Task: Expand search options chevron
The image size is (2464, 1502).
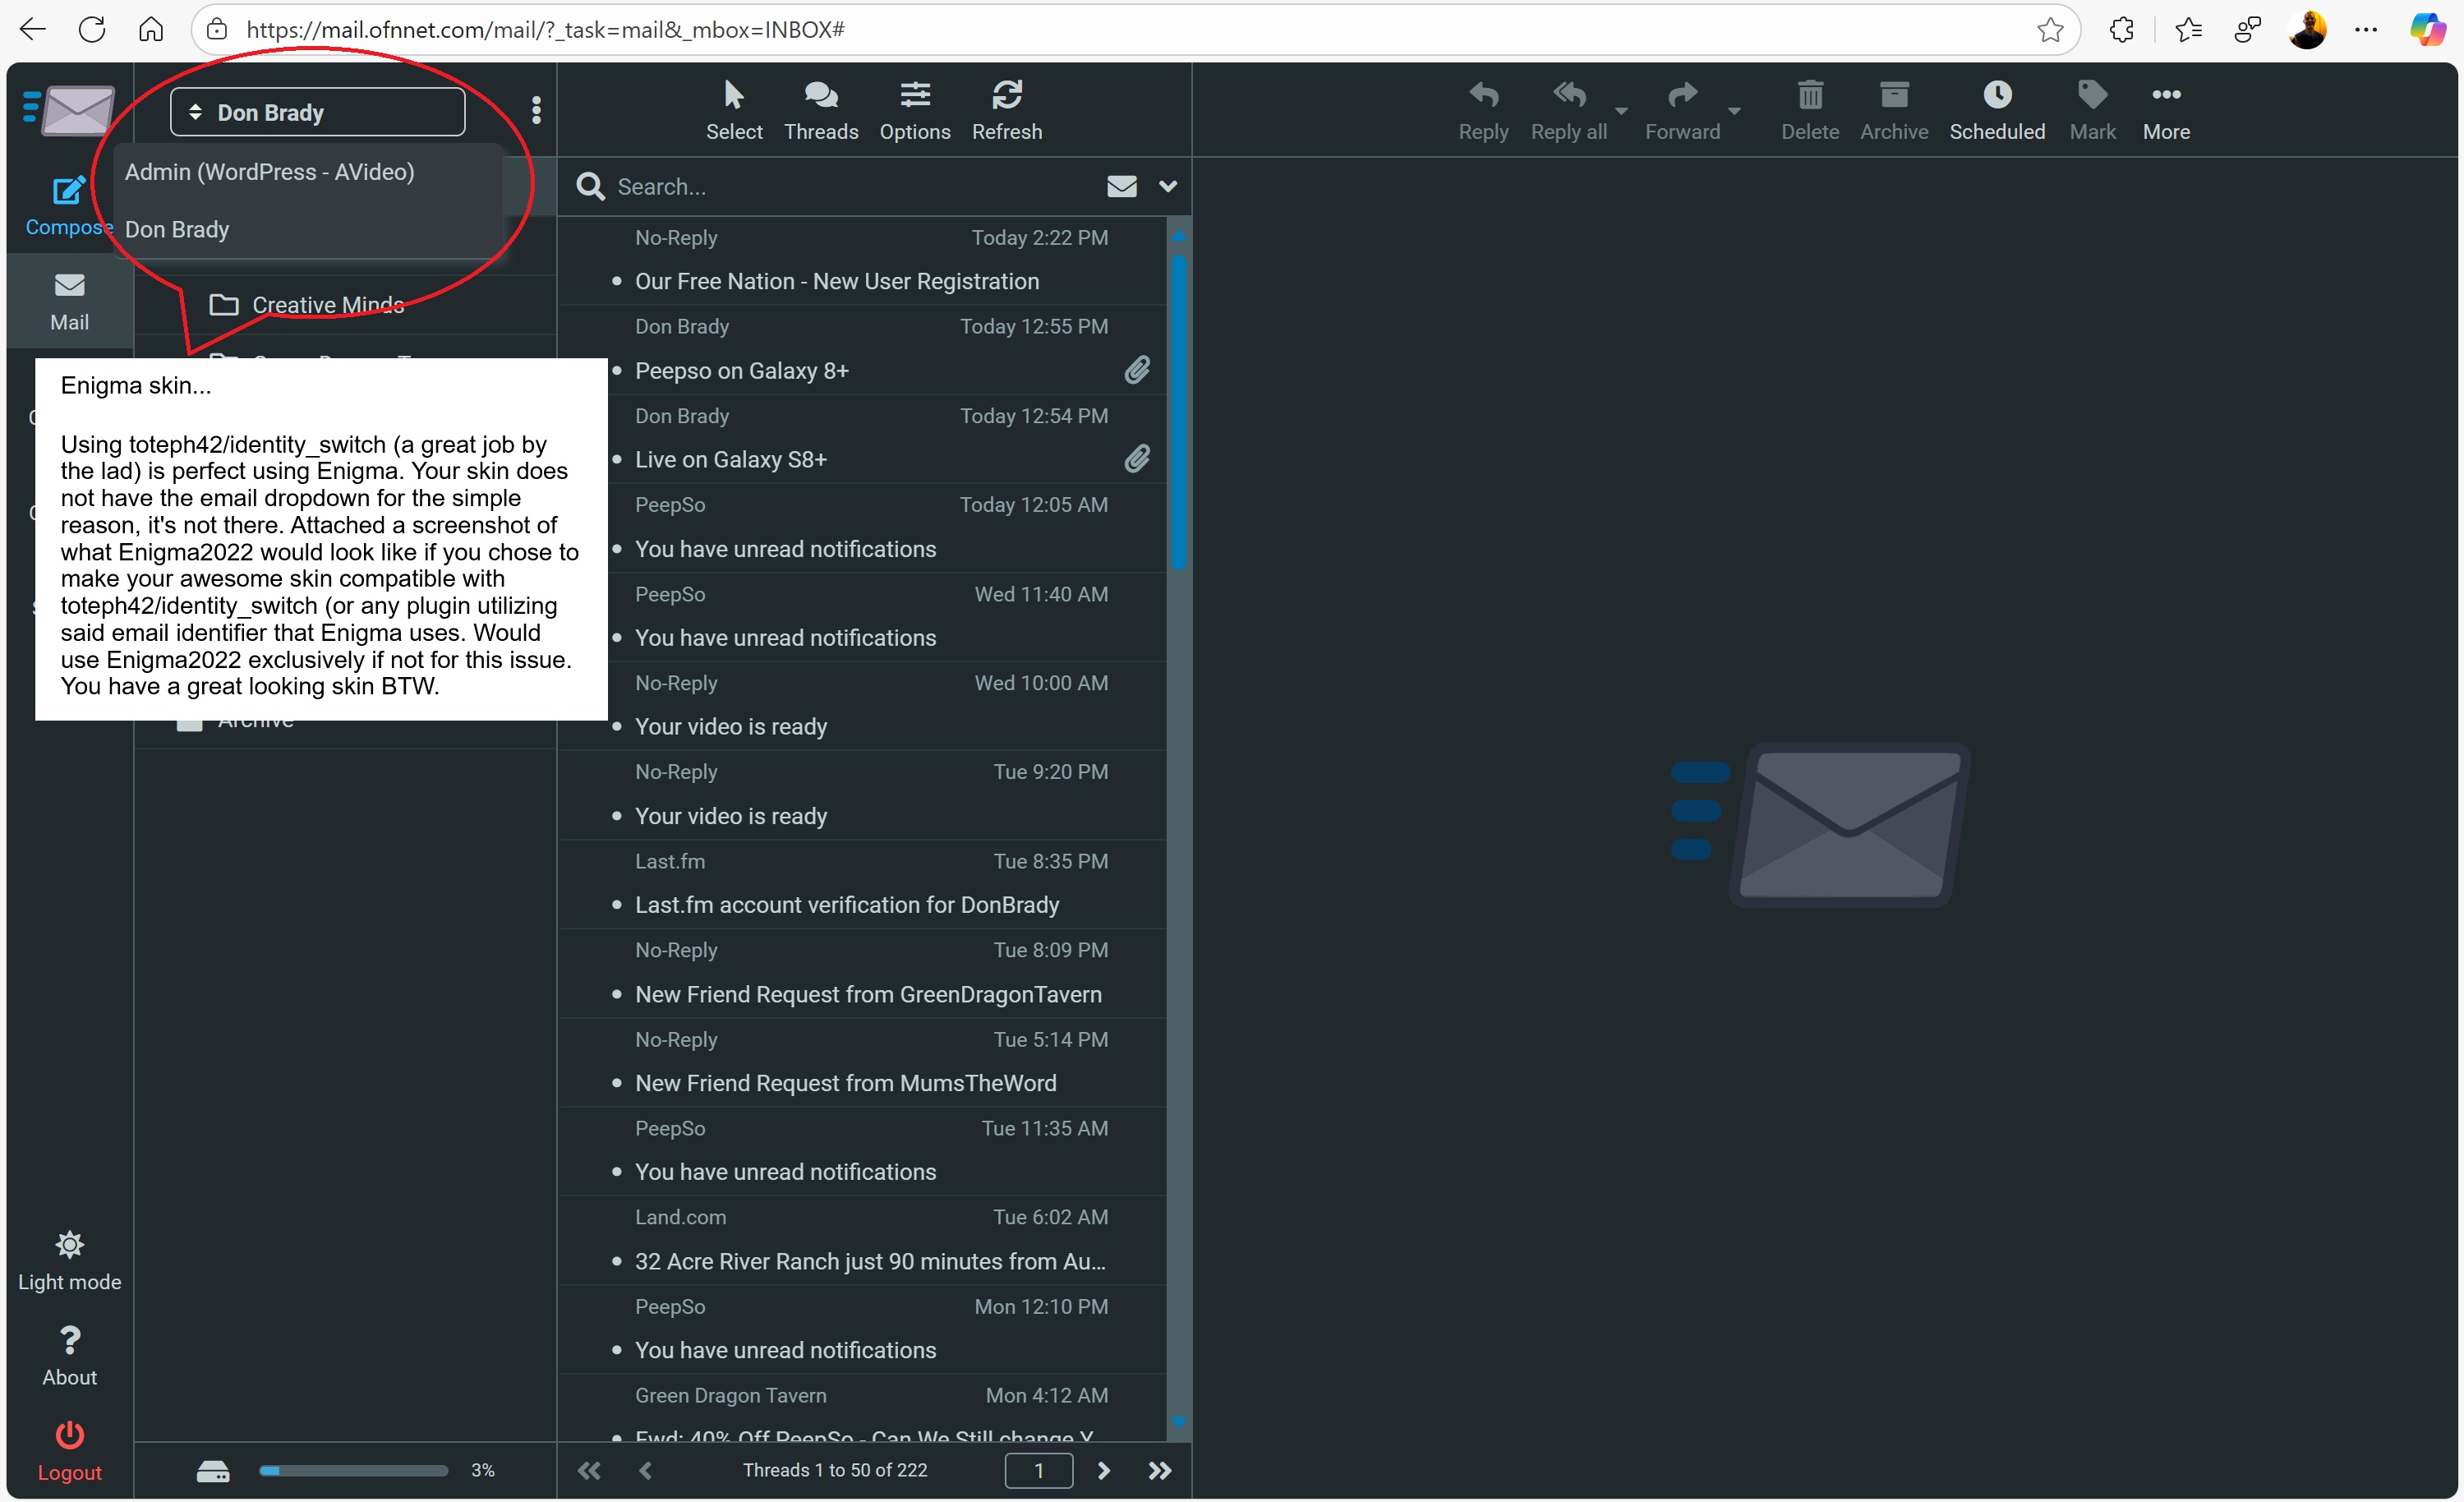Action: pos(1167,187)
